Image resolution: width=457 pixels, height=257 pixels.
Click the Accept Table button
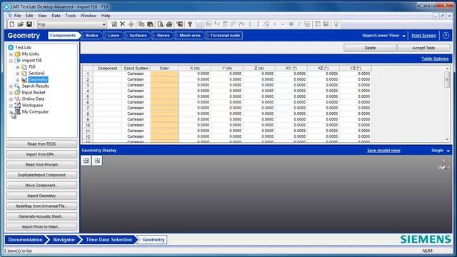click(x=423, y=48)
